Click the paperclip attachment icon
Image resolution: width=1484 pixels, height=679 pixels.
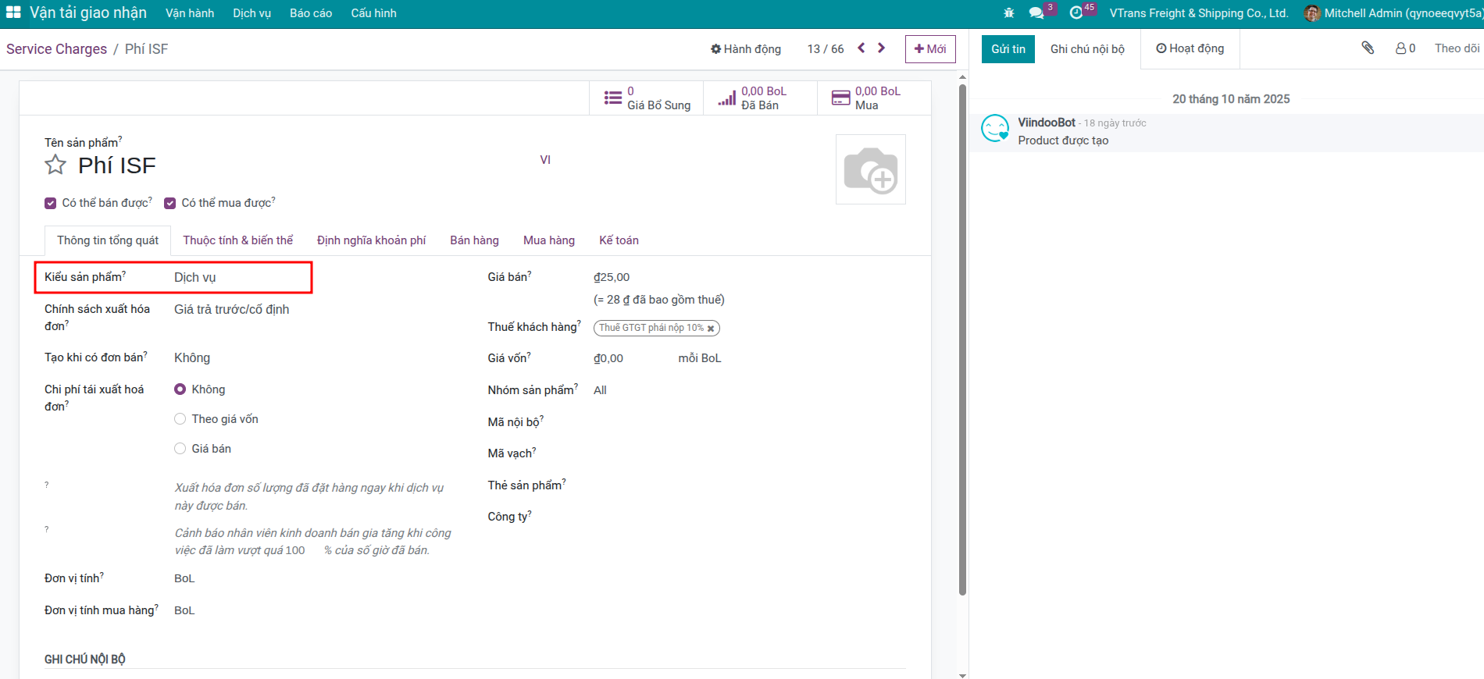pos(1368,48)
